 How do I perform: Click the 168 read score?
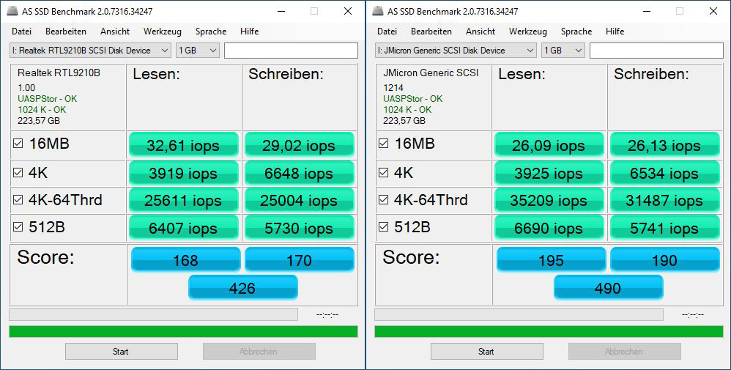[185, 259]
